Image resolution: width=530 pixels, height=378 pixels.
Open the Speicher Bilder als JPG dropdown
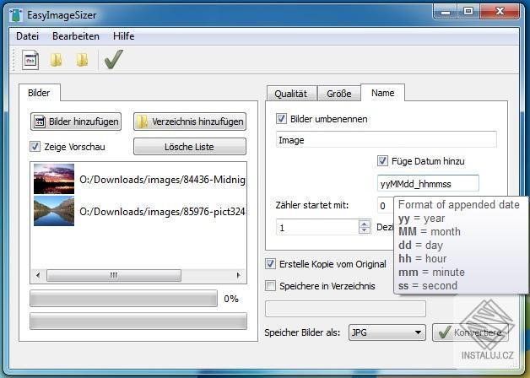(x=387, y=332)
